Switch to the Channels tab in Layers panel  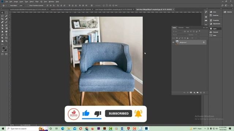[181, 28]
